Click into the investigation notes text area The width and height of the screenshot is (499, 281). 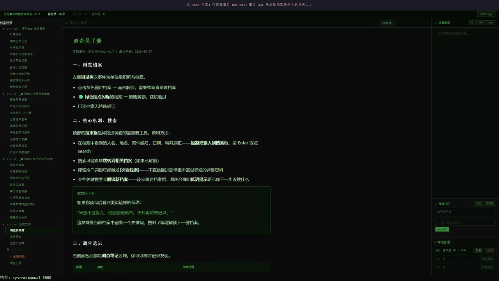click(465, 113)
